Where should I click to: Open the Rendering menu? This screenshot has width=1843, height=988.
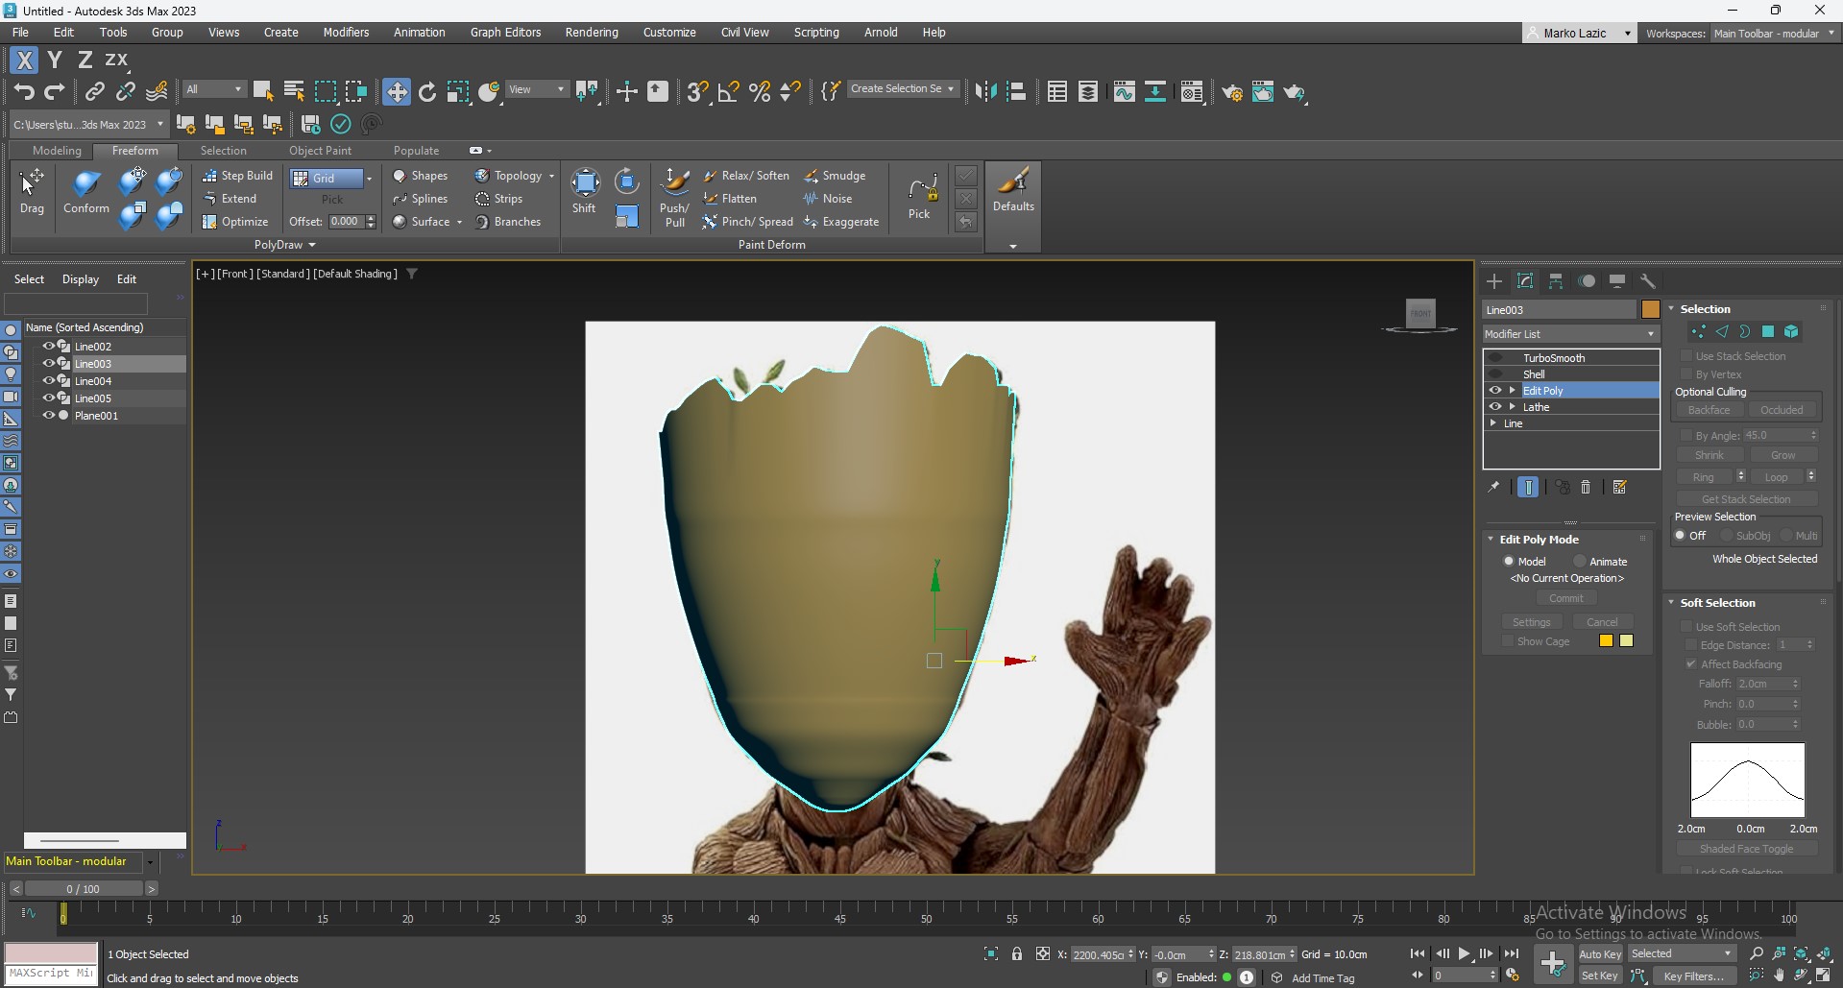[592, 32]
